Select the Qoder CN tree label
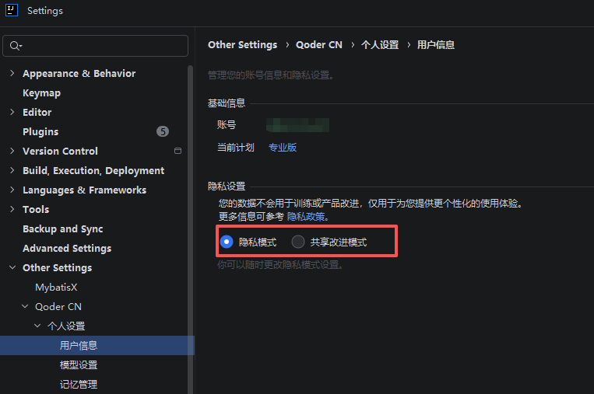 click(58, 307)
